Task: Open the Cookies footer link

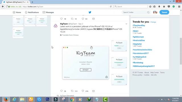Action: coord(146,75)
